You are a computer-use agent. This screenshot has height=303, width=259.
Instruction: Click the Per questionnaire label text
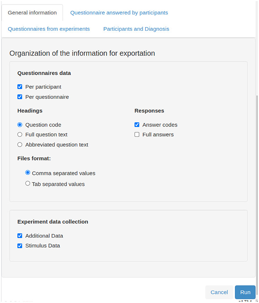(47, 97)
